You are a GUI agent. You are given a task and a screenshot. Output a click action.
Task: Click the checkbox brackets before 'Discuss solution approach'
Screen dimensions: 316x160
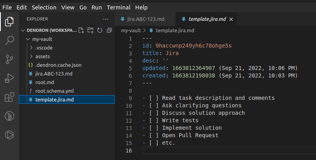pyautogui.click(x=154, y=113)
